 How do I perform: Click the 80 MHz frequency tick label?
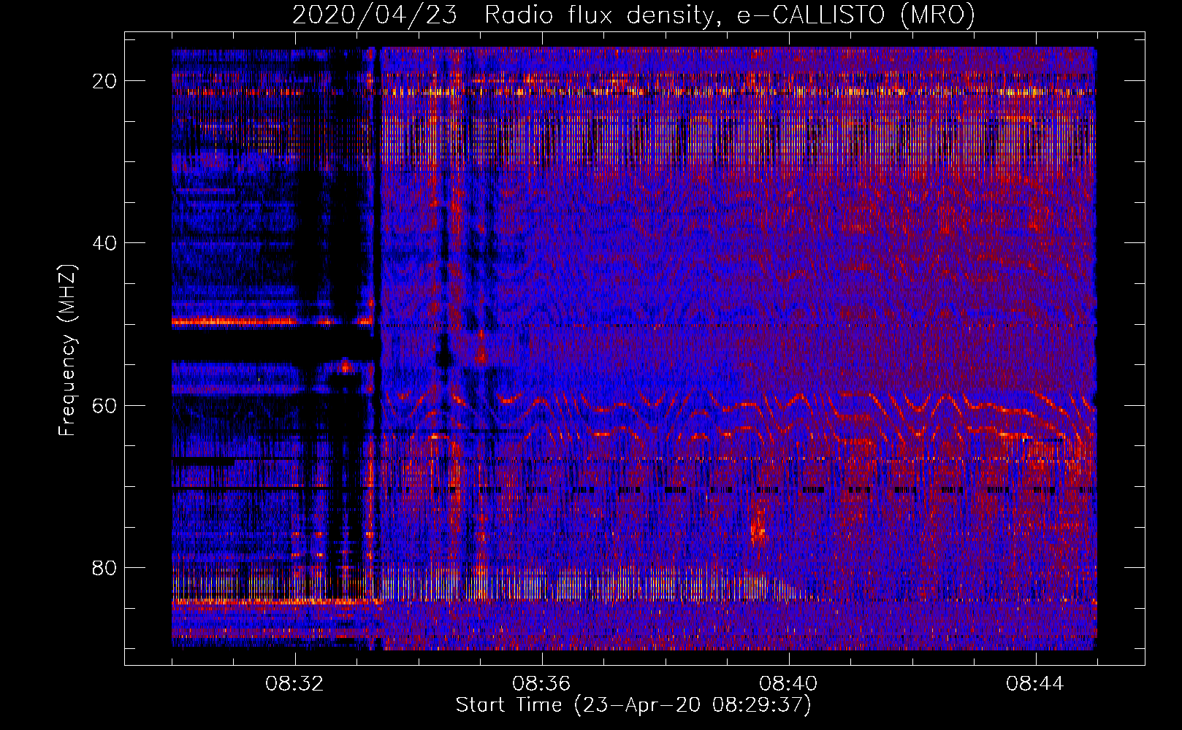pos(104,568)
